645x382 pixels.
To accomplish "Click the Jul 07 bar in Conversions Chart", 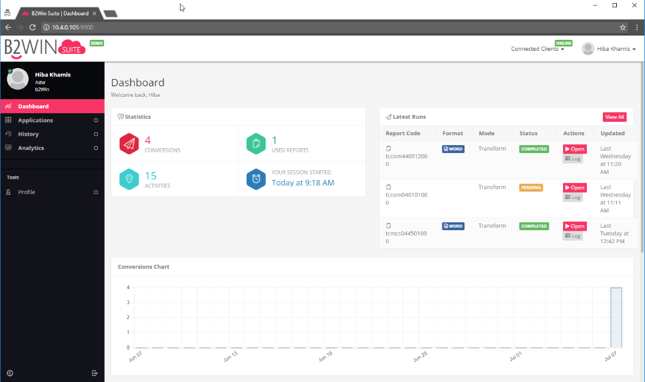I will point(616,317).
